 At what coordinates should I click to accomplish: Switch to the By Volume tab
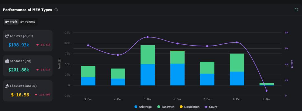[x=28, y=22]
